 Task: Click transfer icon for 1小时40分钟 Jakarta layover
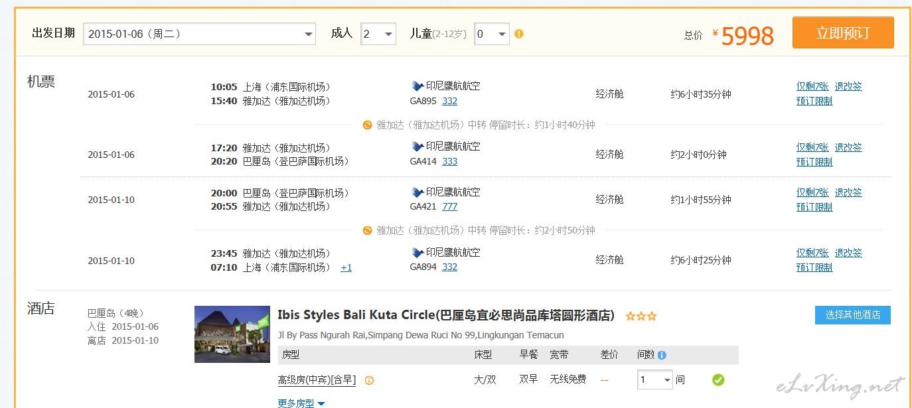point(367,125)
